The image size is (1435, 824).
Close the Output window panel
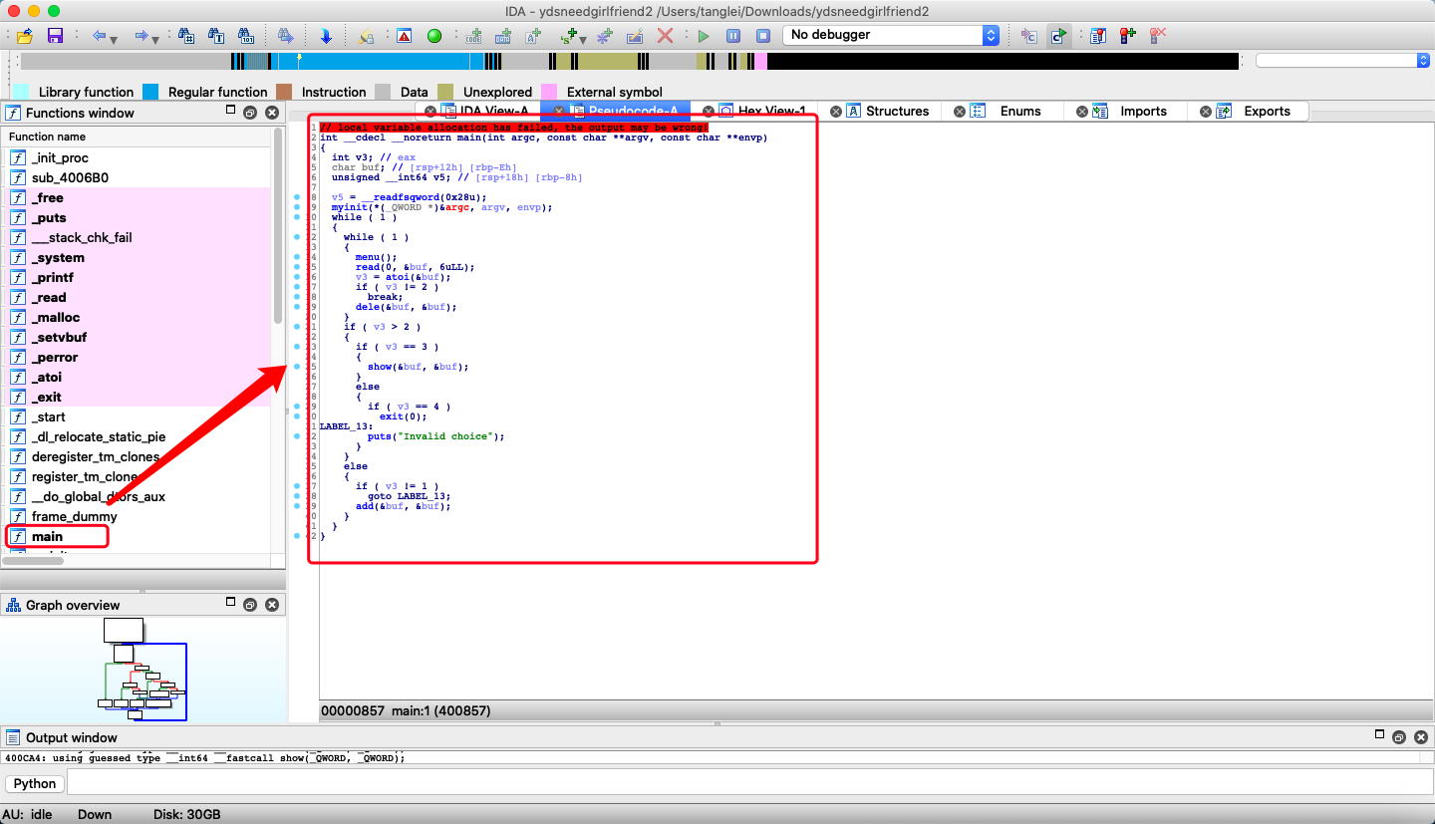click(x=1420, y=737)
